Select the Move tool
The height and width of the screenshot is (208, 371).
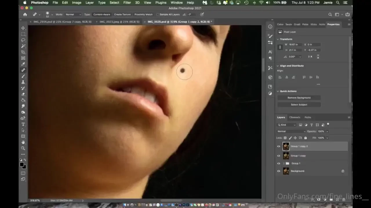23,28
